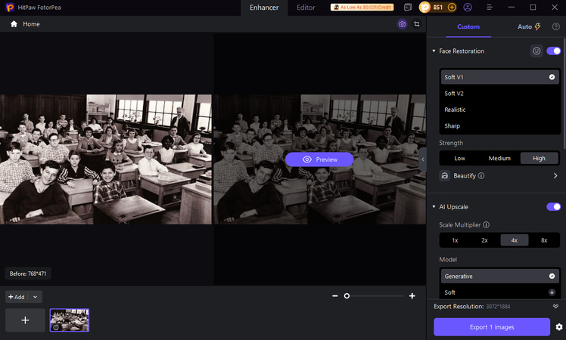The height and width of the screenshot is (340, 566).
Task: Click the lightning bolt beside Auto
Action: pyautogui.click(x=537, y=26)
